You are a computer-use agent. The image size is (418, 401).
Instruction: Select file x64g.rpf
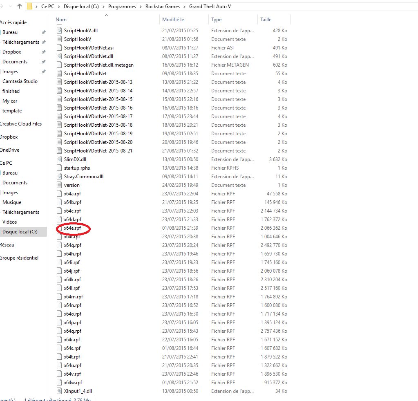(x=72, y=245)
